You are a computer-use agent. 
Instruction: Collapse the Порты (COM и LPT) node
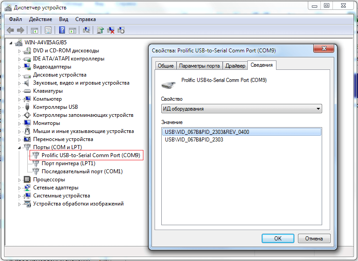[x=19, y=148]
